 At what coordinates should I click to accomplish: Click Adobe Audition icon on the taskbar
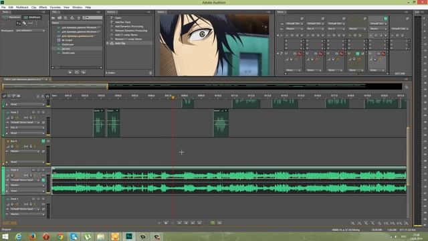tap(129, 236)
